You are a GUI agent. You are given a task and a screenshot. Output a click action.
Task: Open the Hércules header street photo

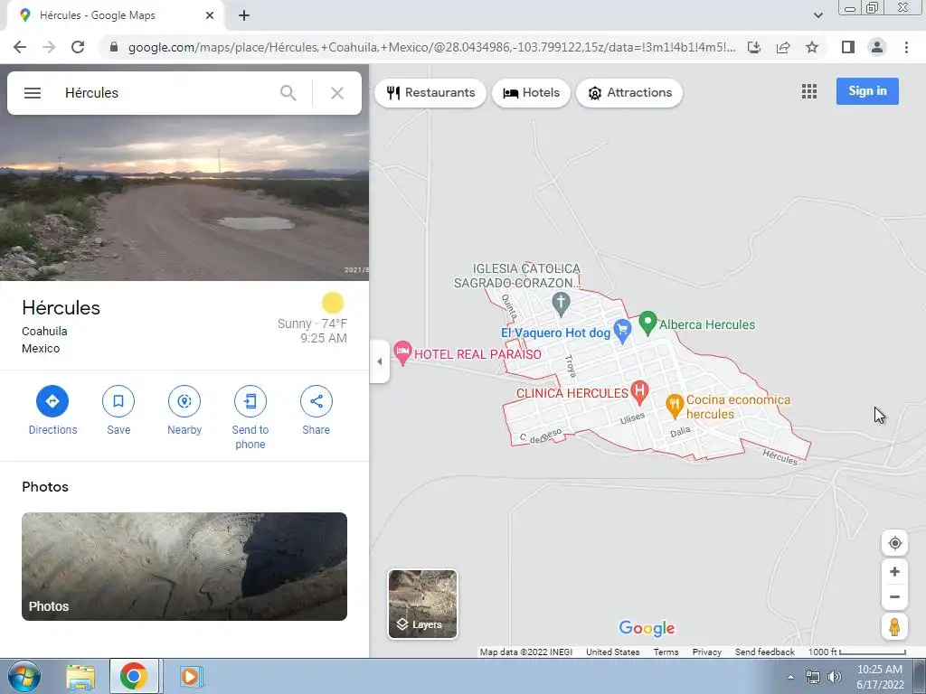[184, 198]
